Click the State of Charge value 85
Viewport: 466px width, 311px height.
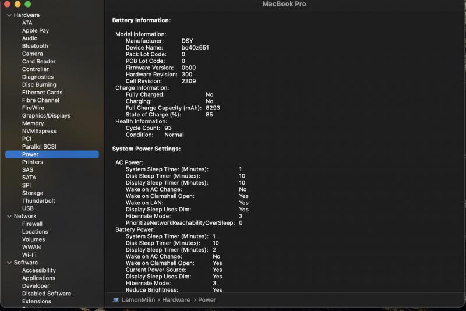tap(209, 115)
